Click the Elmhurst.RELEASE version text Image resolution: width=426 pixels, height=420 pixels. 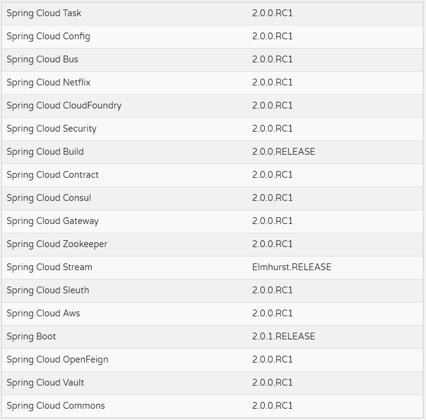[x=292, y=267]
